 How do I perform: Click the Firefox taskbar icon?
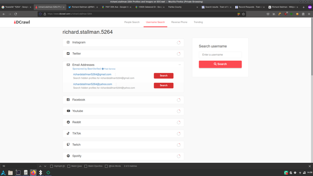click(x=33, y=173)
